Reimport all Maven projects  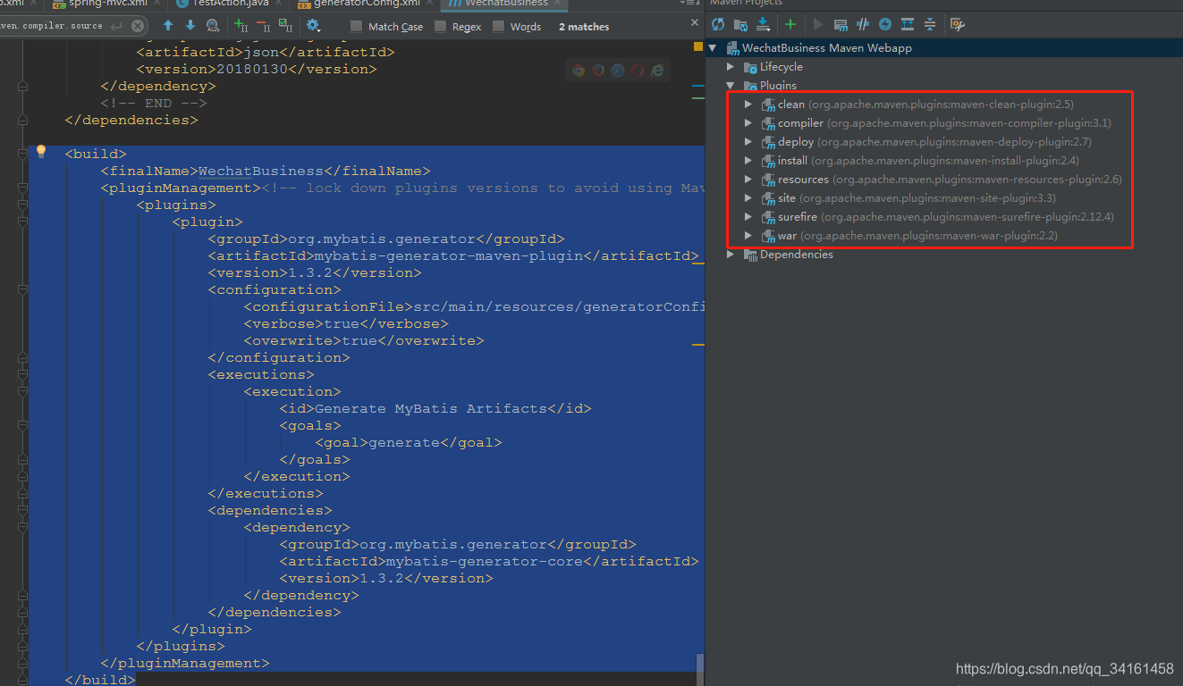click(718, 24)
